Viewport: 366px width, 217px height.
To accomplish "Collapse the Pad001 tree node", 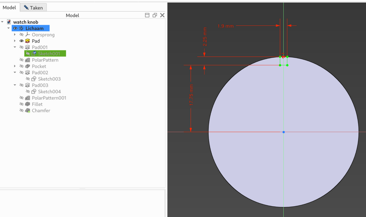I will (x=15, y=47).
